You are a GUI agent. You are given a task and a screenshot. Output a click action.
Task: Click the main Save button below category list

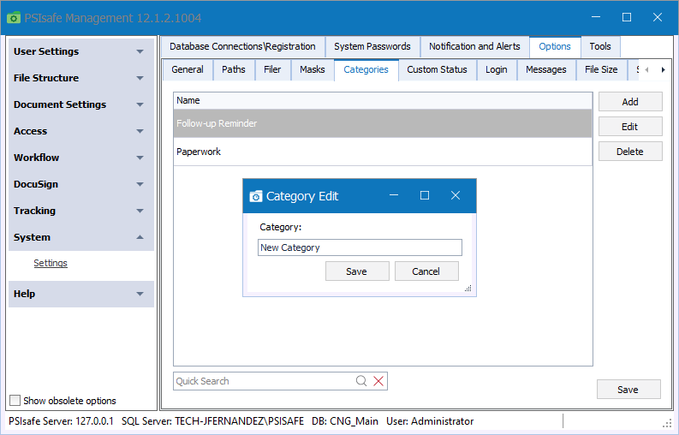628,390
